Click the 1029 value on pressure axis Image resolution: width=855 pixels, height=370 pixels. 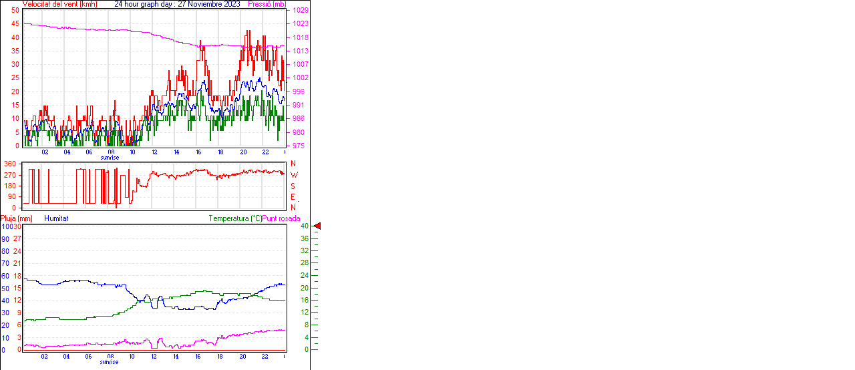(300, 11)
